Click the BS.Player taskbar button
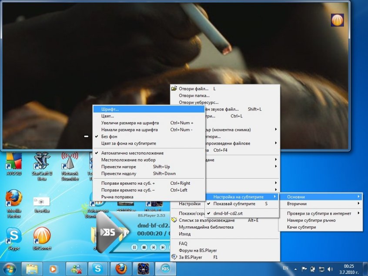 (x=166, y=269)
